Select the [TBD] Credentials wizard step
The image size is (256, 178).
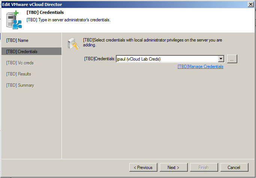pyautogui.click(x=31, y=51)
